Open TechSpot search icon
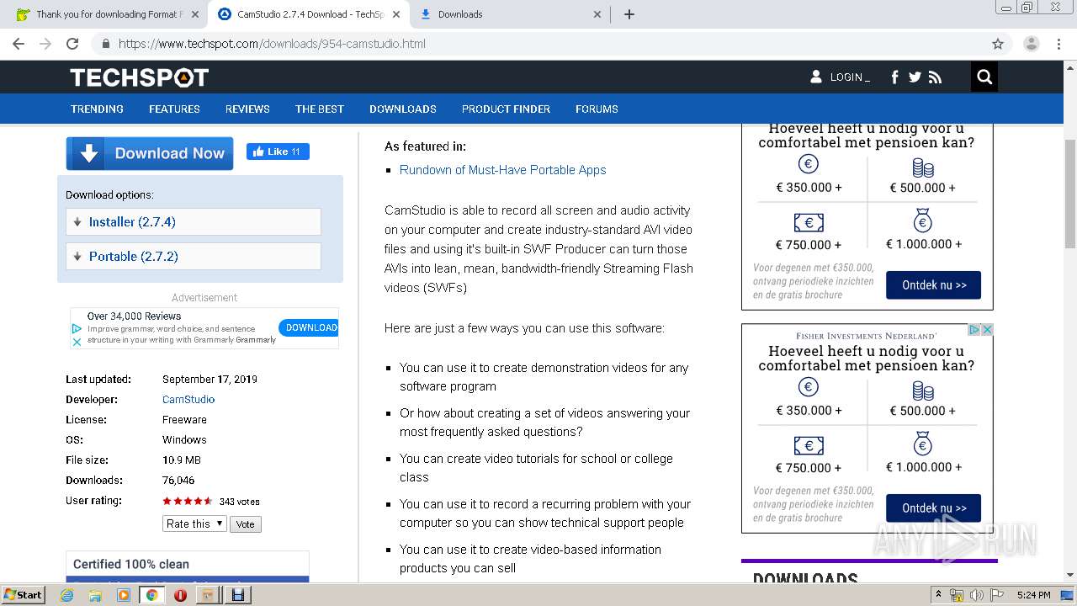This screenshot has width=1077, height=606. tap(984, 77)
